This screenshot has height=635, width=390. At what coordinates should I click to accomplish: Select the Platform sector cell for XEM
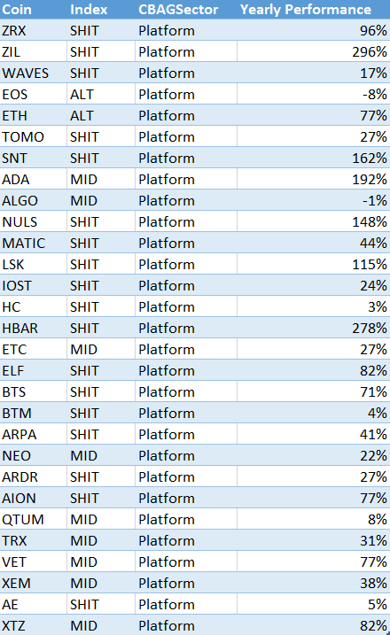pos(186,583)
